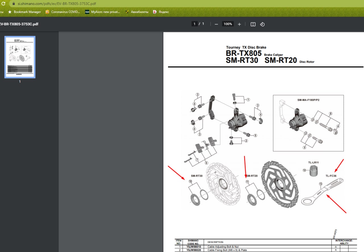Click the TL-FC36 tool label
Viewport: 364px width, 252px height.
[x=331, y=176]
